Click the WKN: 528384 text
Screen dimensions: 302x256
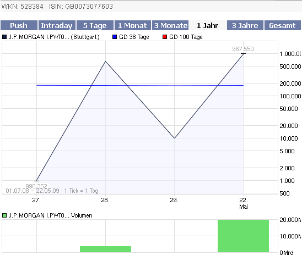click(22, 7)
